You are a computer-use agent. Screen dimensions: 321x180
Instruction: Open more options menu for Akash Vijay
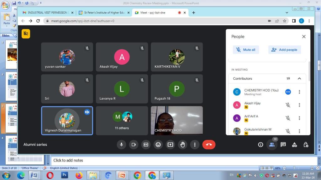(x=299, y=105)
